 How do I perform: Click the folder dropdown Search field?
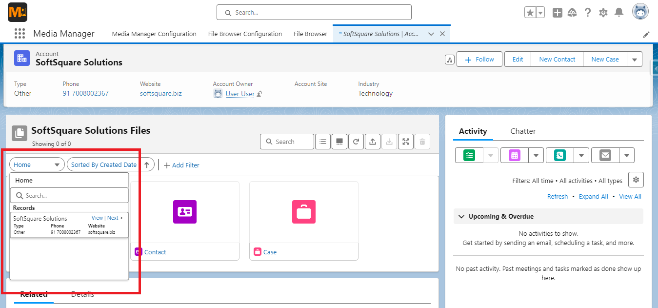tap(69, 195)
